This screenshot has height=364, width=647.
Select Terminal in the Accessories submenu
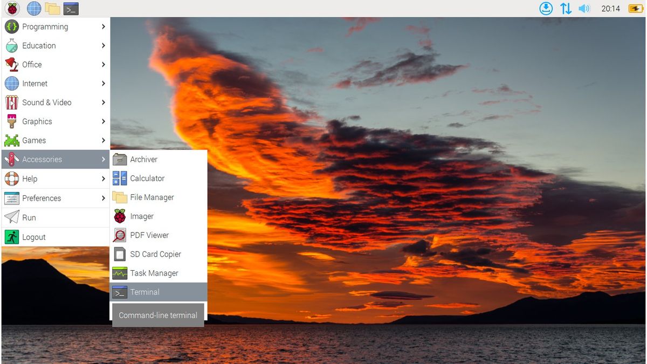144,292
